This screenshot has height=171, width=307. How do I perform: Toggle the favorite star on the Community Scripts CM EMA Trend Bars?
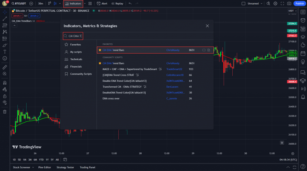point(100,63)
